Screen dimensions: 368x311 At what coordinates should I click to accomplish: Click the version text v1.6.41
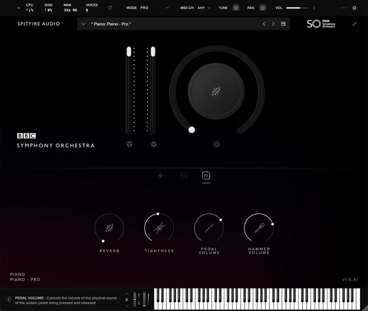point(350,279)
